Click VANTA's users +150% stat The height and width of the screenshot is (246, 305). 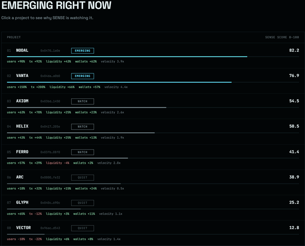tap(17, 87)
